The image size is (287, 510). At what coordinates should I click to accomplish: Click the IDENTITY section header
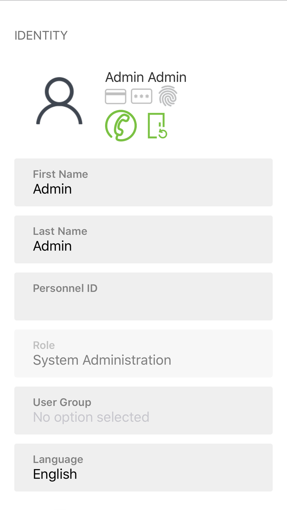41,36
